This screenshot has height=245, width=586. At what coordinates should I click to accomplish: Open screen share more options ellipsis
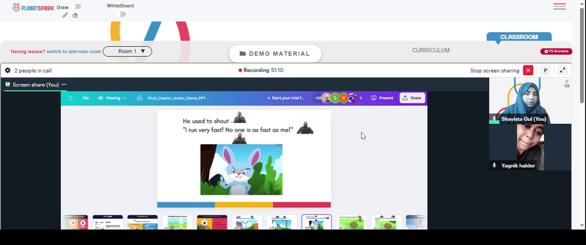[64, 85]
